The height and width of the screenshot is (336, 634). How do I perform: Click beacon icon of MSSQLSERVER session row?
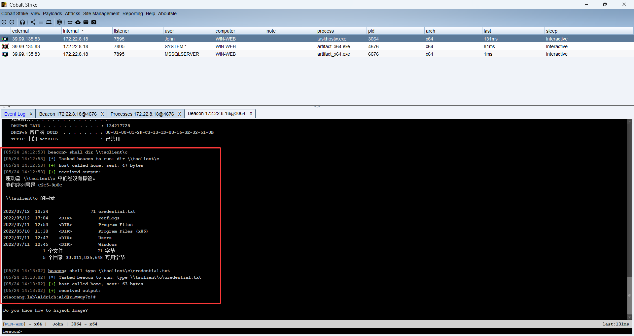tap(5, 54)
